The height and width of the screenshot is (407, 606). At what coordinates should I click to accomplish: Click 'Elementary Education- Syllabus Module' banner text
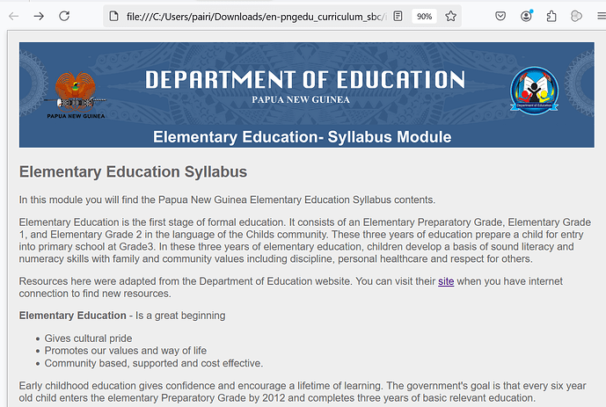[x=303, y=137]
